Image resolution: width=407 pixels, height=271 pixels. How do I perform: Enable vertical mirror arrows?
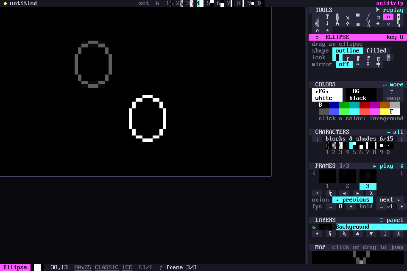click(368, 64)
